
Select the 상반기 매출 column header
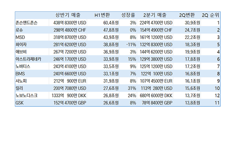pyautogui.click(x=68, y=15)
